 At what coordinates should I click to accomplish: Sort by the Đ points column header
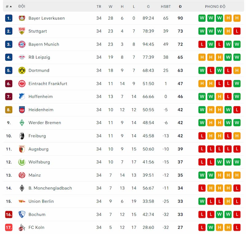(x=180, y=6)
